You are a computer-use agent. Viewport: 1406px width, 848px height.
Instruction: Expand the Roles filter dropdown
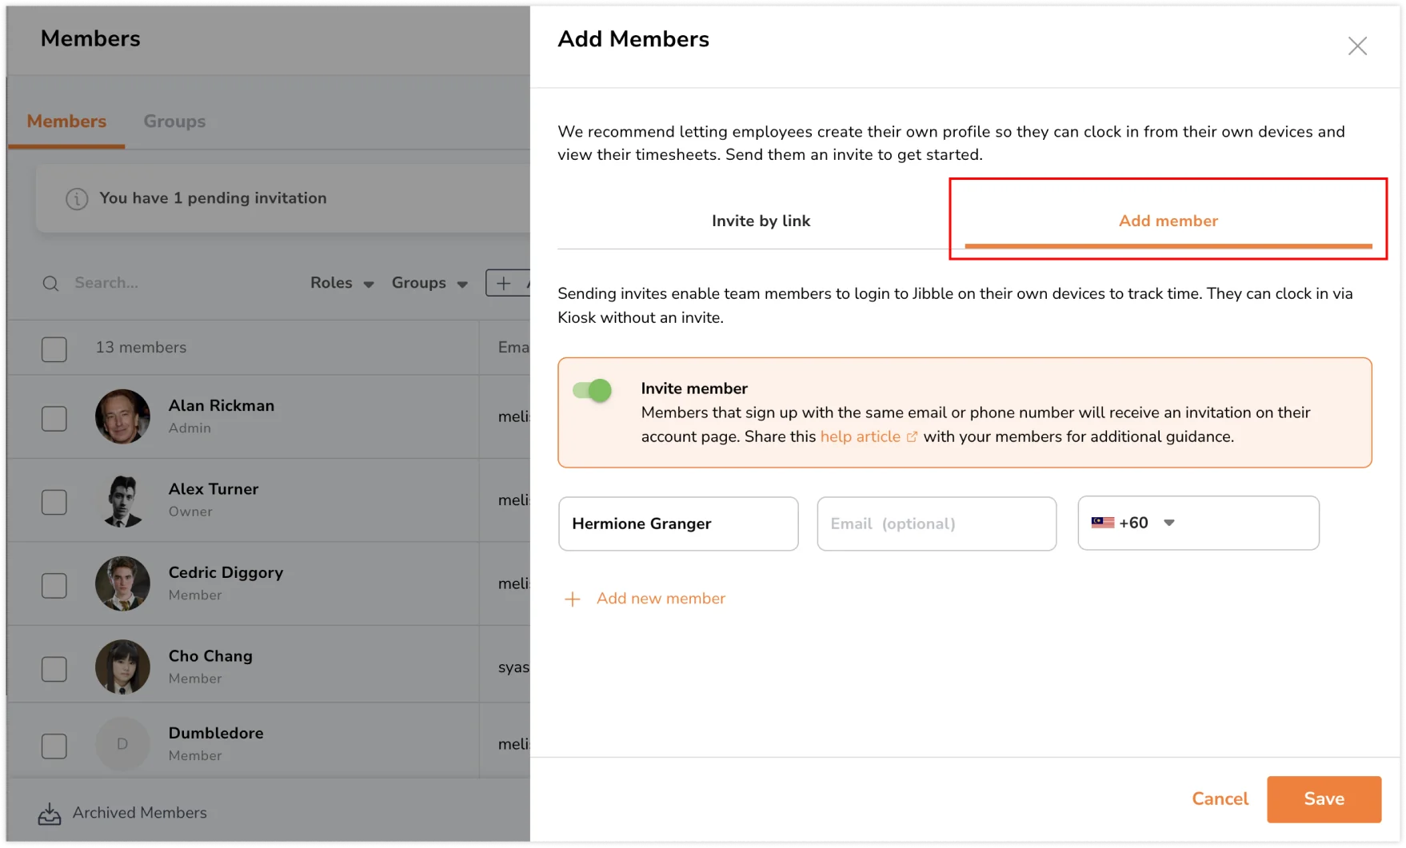coord(342,283)
